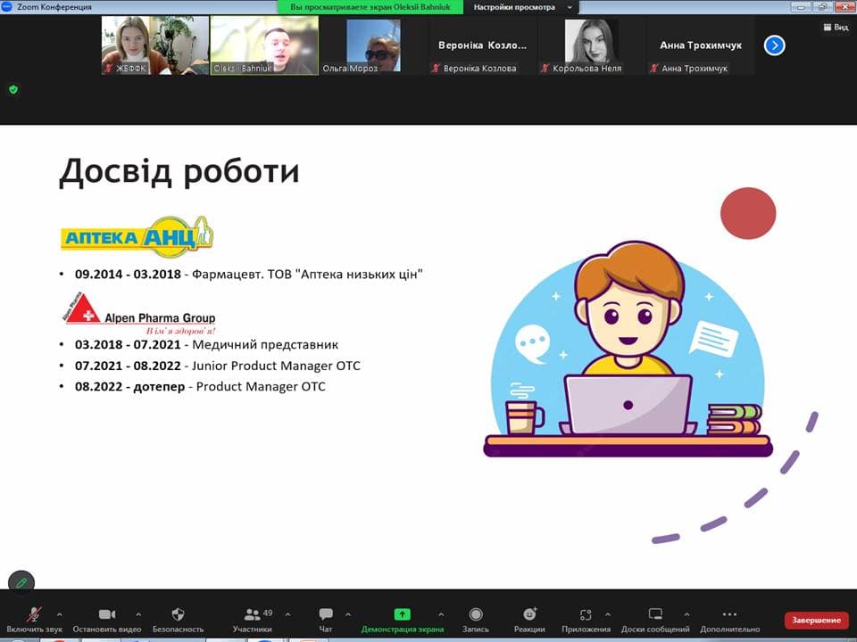
Task: Expand screen share options arrow
Action: coord(441,614)
